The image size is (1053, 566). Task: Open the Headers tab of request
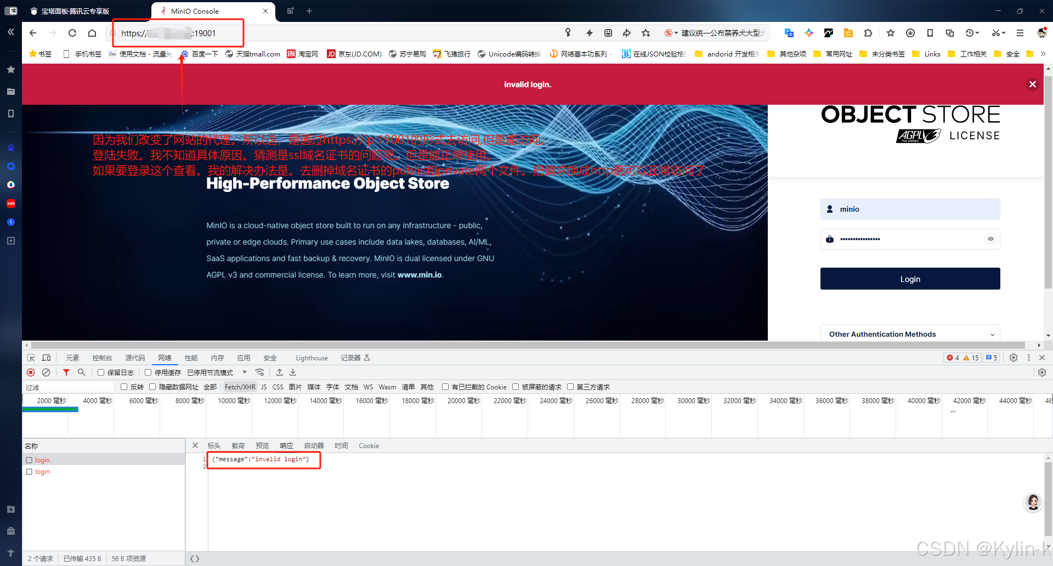click(x=214, y=445)
